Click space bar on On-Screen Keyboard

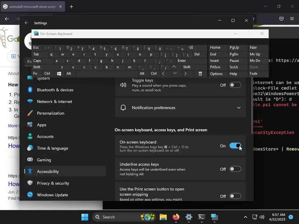coord(107,74)
